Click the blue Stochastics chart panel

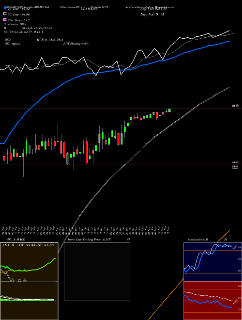(x=212, y=262)
